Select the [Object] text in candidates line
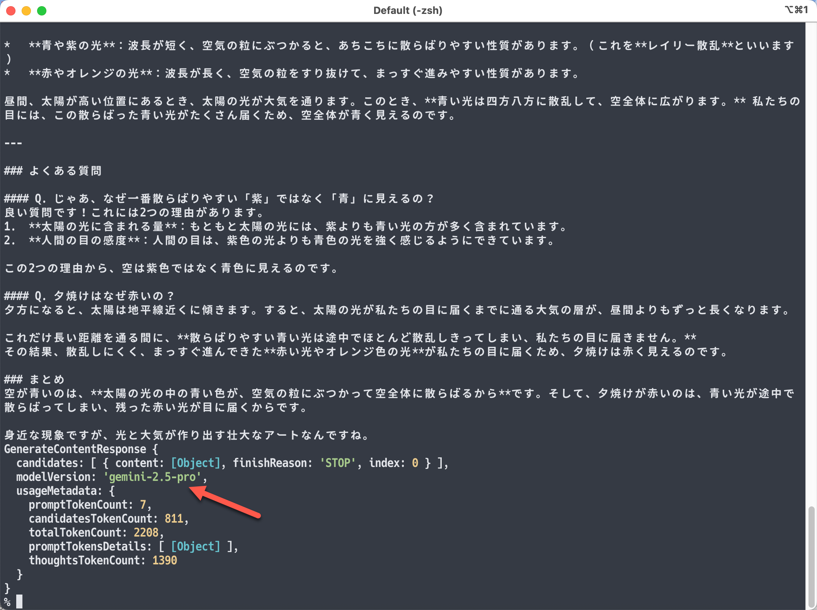Screen dimensions: 817x610 click(x=194, y=463)
